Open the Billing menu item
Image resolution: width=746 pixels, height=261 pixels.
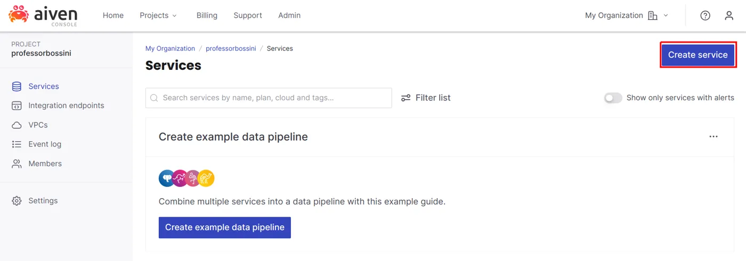pos(207,15)
